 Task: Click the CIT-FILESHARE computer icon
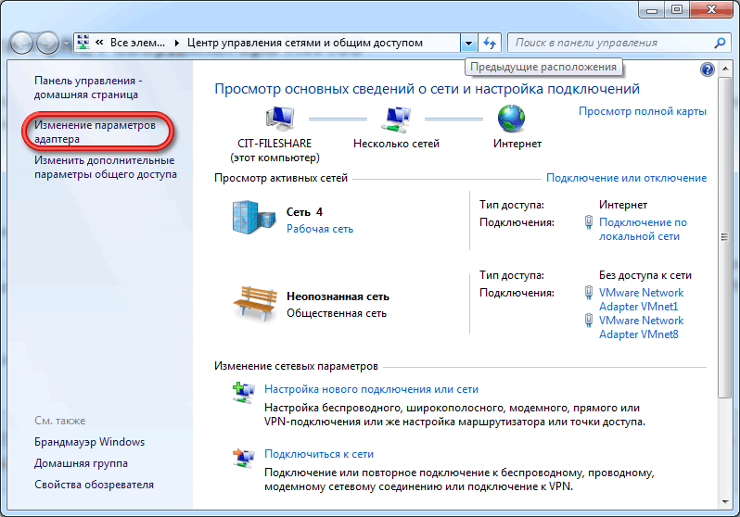[280, 118]
